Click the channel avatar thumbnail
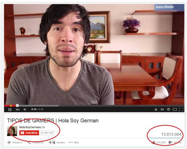Image resolution: width=187 pixels, height=149 pixels. coord(12,131)
